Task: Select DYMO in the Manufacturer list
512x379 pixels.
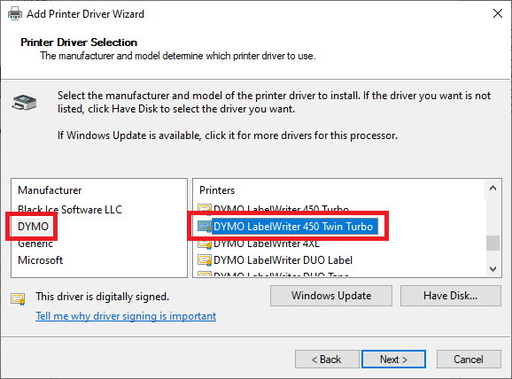Action: tap(33, 226)
